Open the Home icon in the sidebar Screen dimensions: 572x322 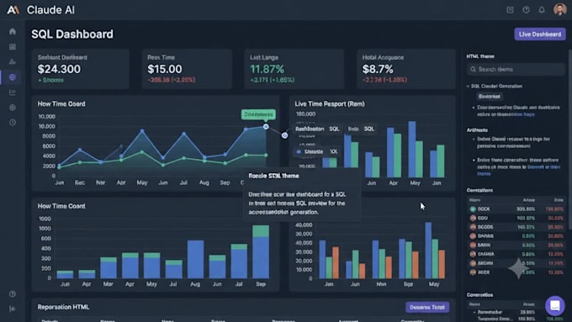[13, 31]
